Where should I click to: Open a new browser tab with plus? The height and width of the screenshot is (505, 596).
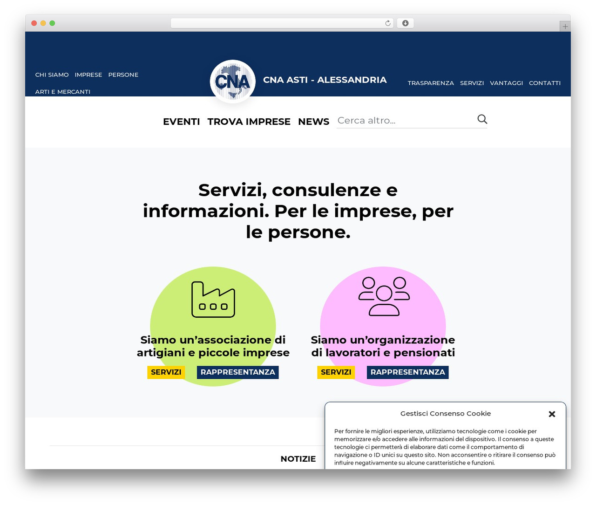565,27
